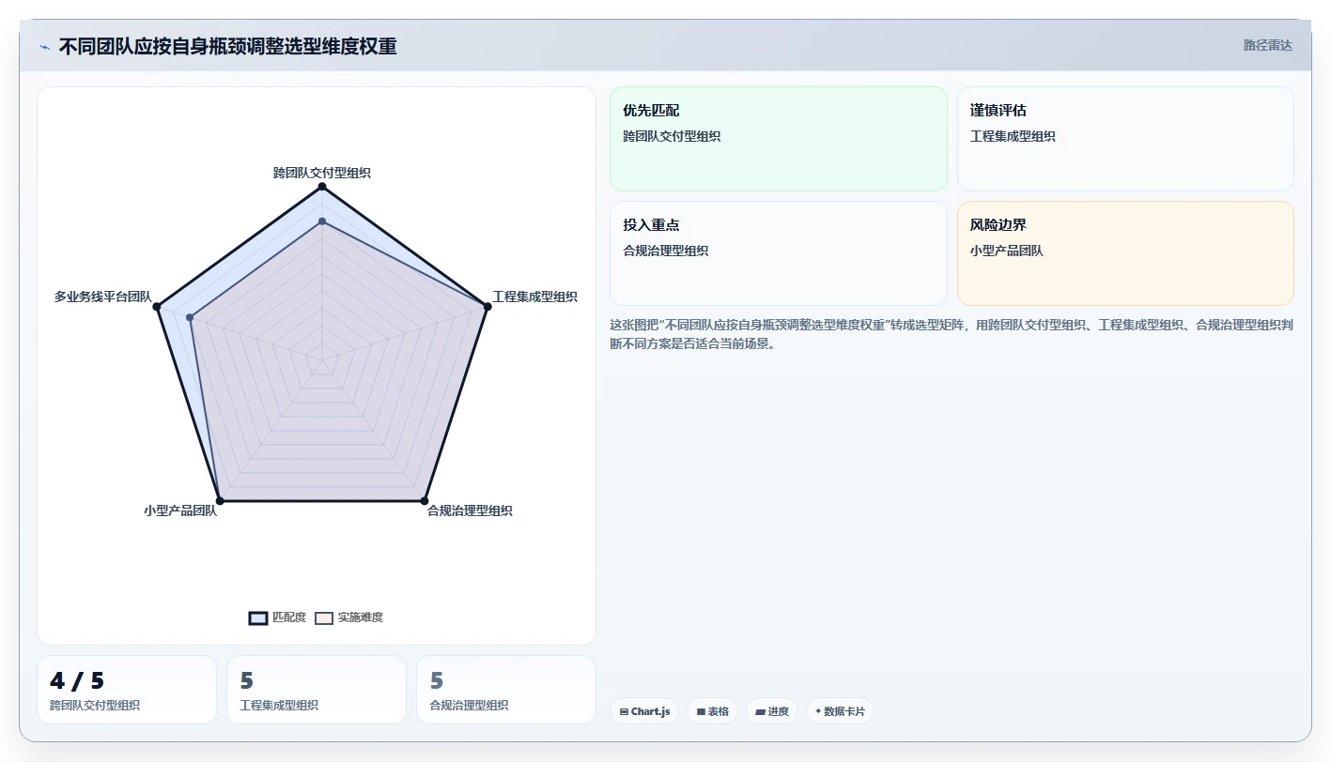Click the description paragraph starting 这张图把
This screenshot has height=762, width=1331.
click(952, 334)
